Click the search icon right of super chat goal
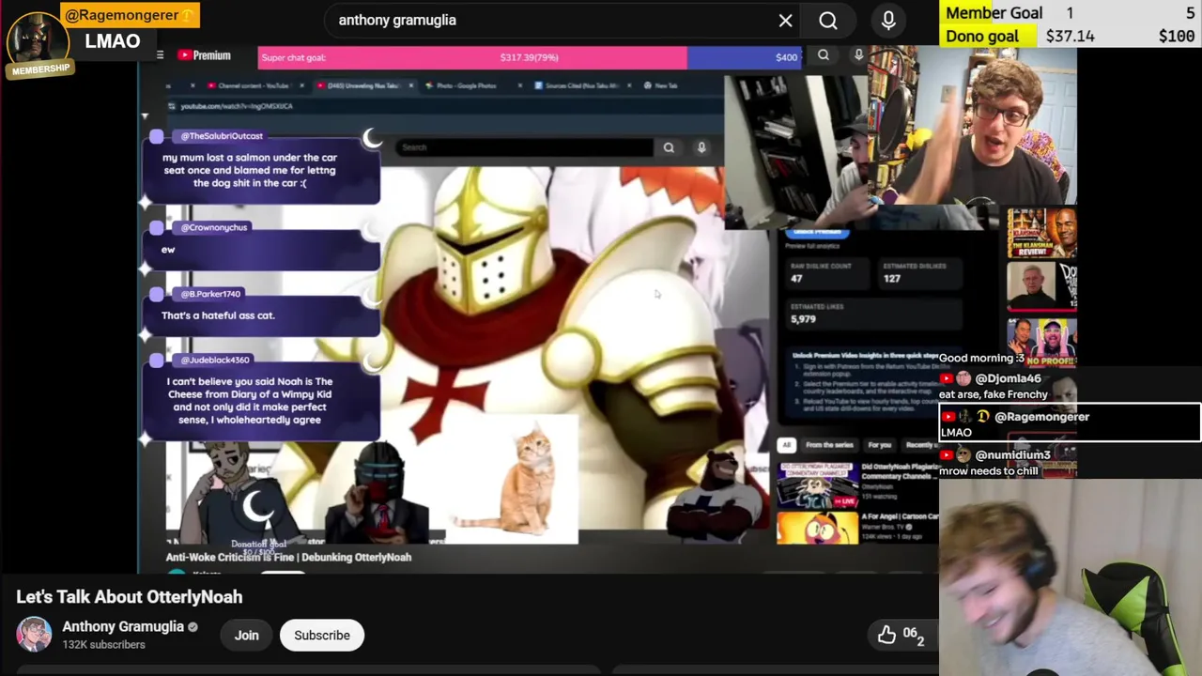The width and height of the screenshot is (1202, 676). coord(824,55)
